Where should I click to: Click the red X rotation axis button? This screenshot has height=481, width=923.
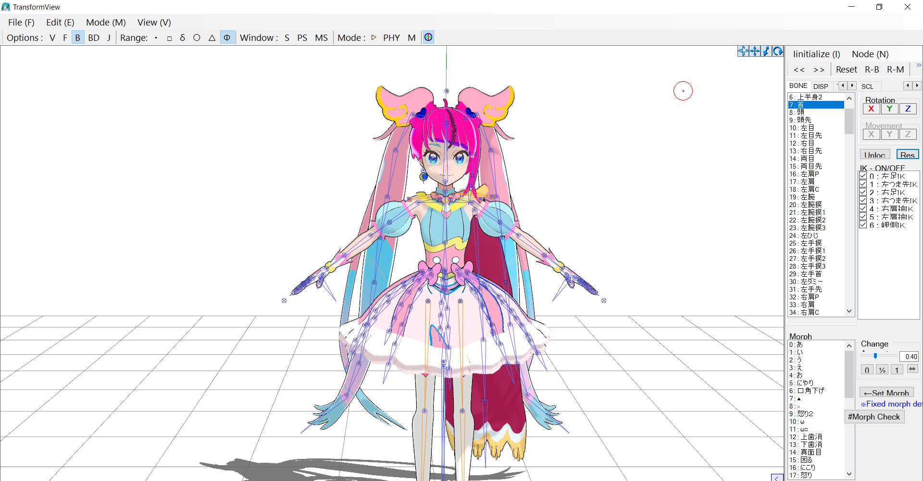[x=871, y=109]
